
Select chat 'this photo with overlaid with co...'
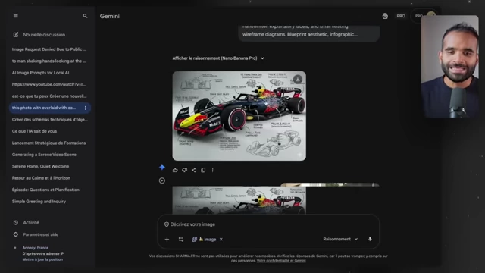point(44,108)
